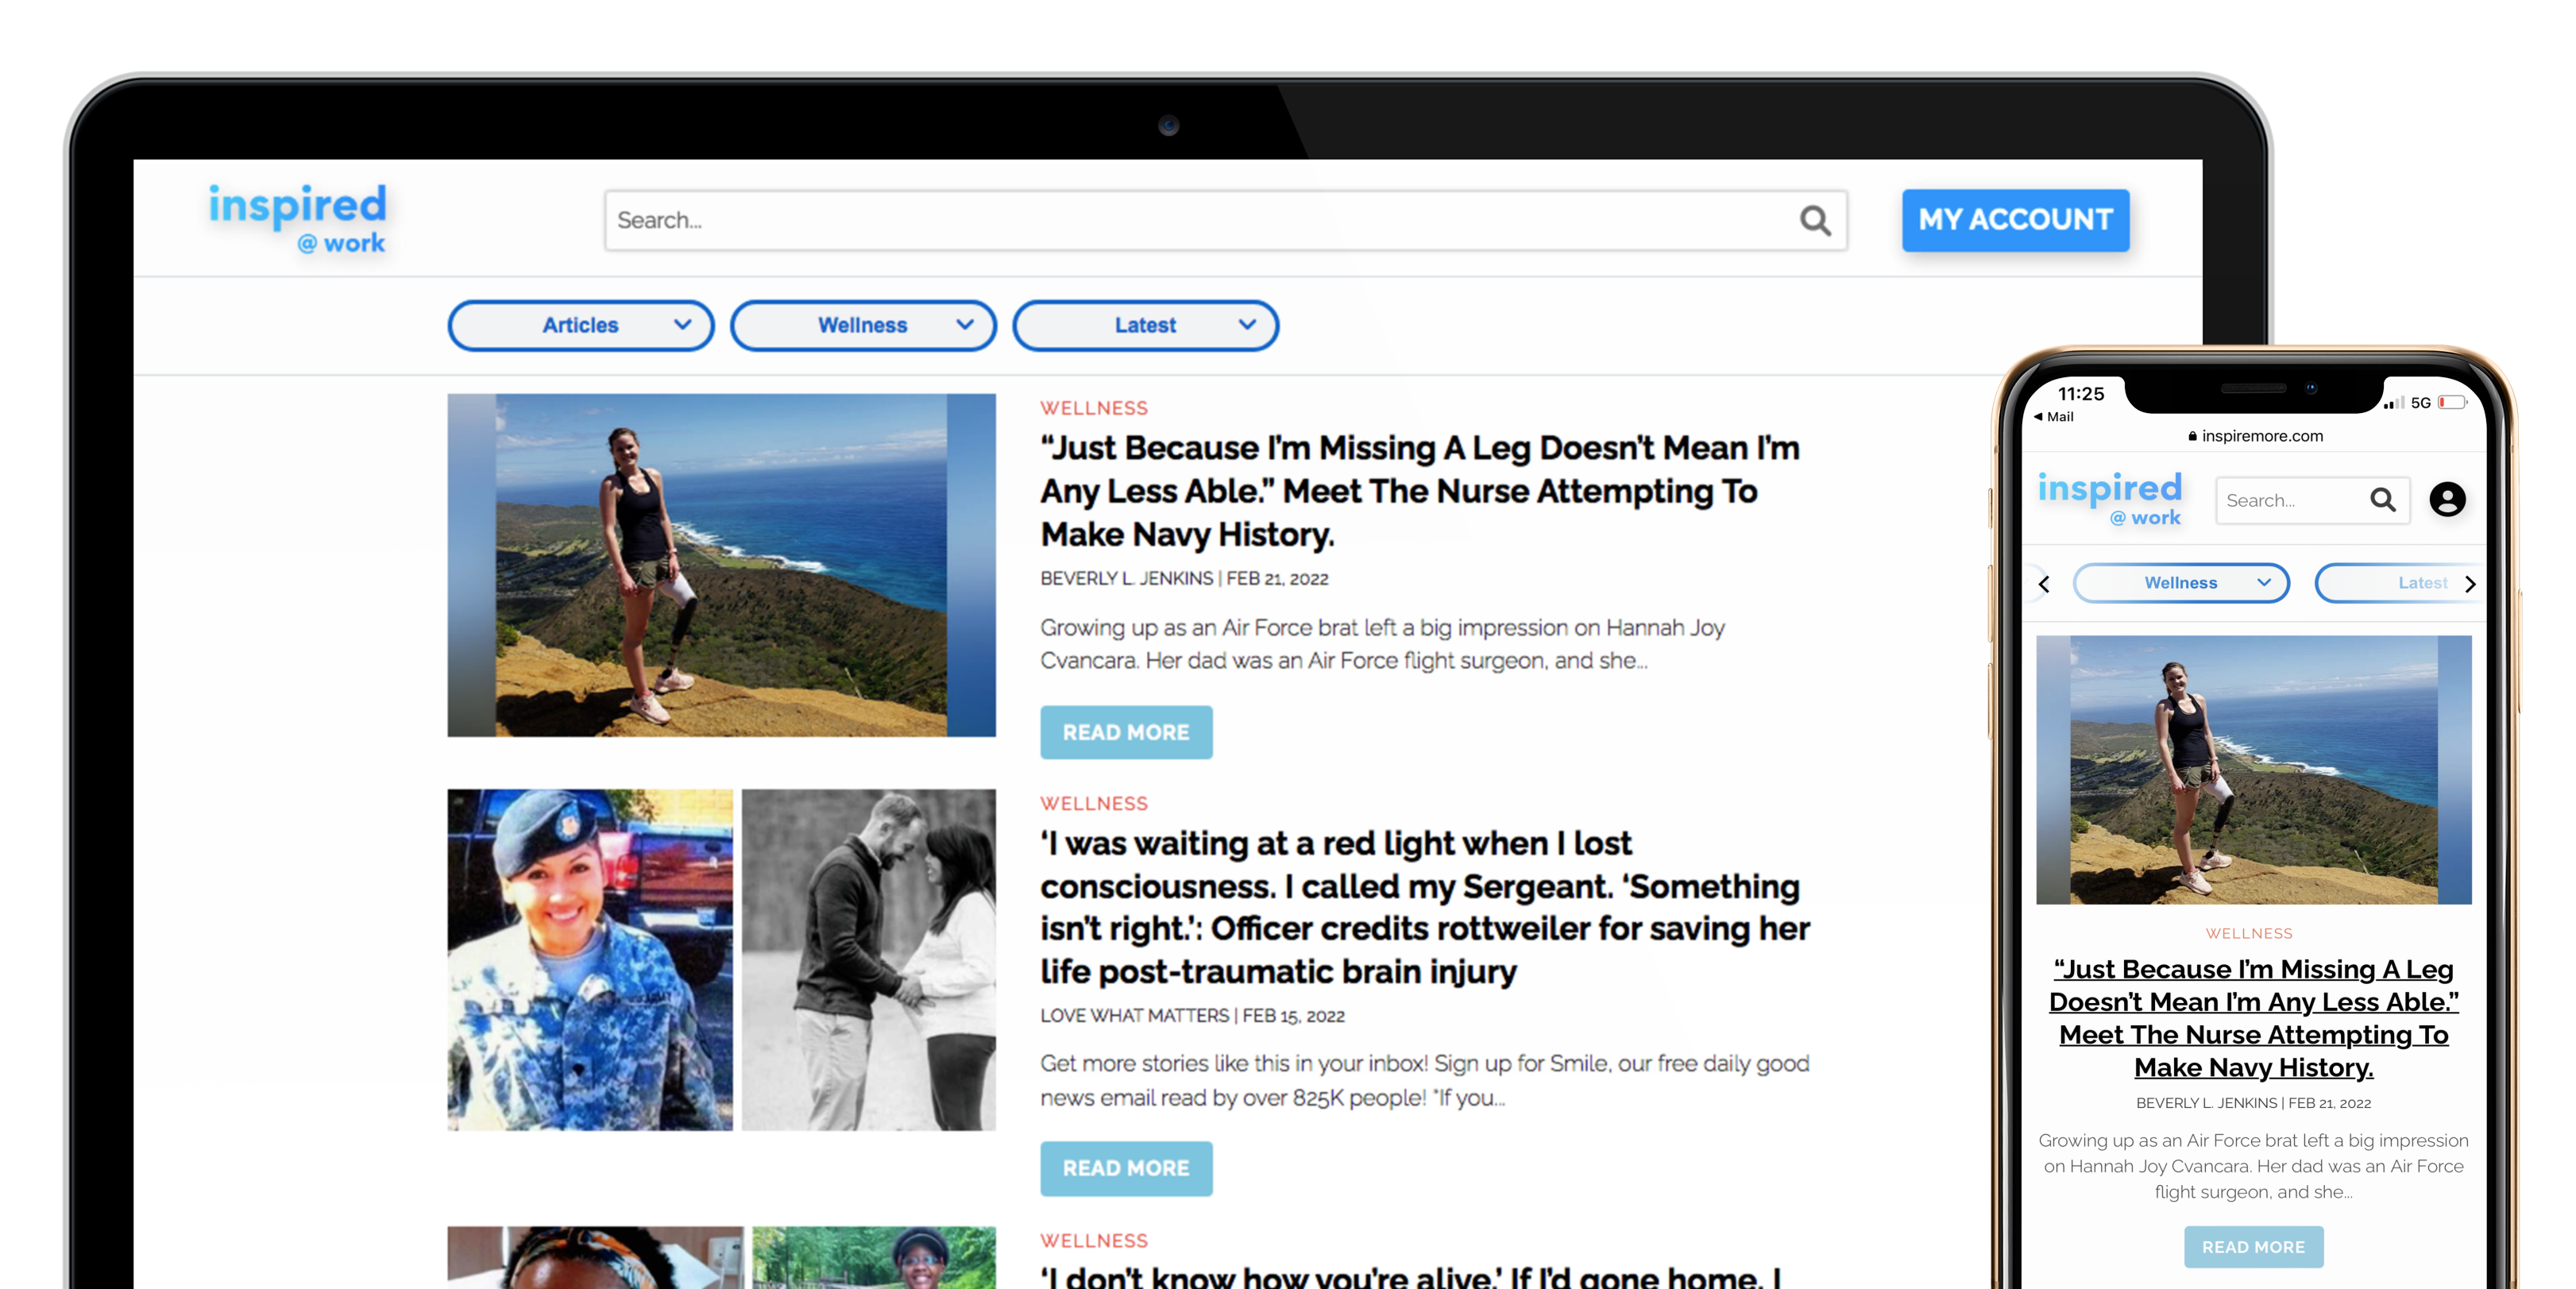Image resolution: width=2576 pixels, height=1289 pixels.
Task: Expand the Wellness dropdown on laptop
Action: point(863,325)
